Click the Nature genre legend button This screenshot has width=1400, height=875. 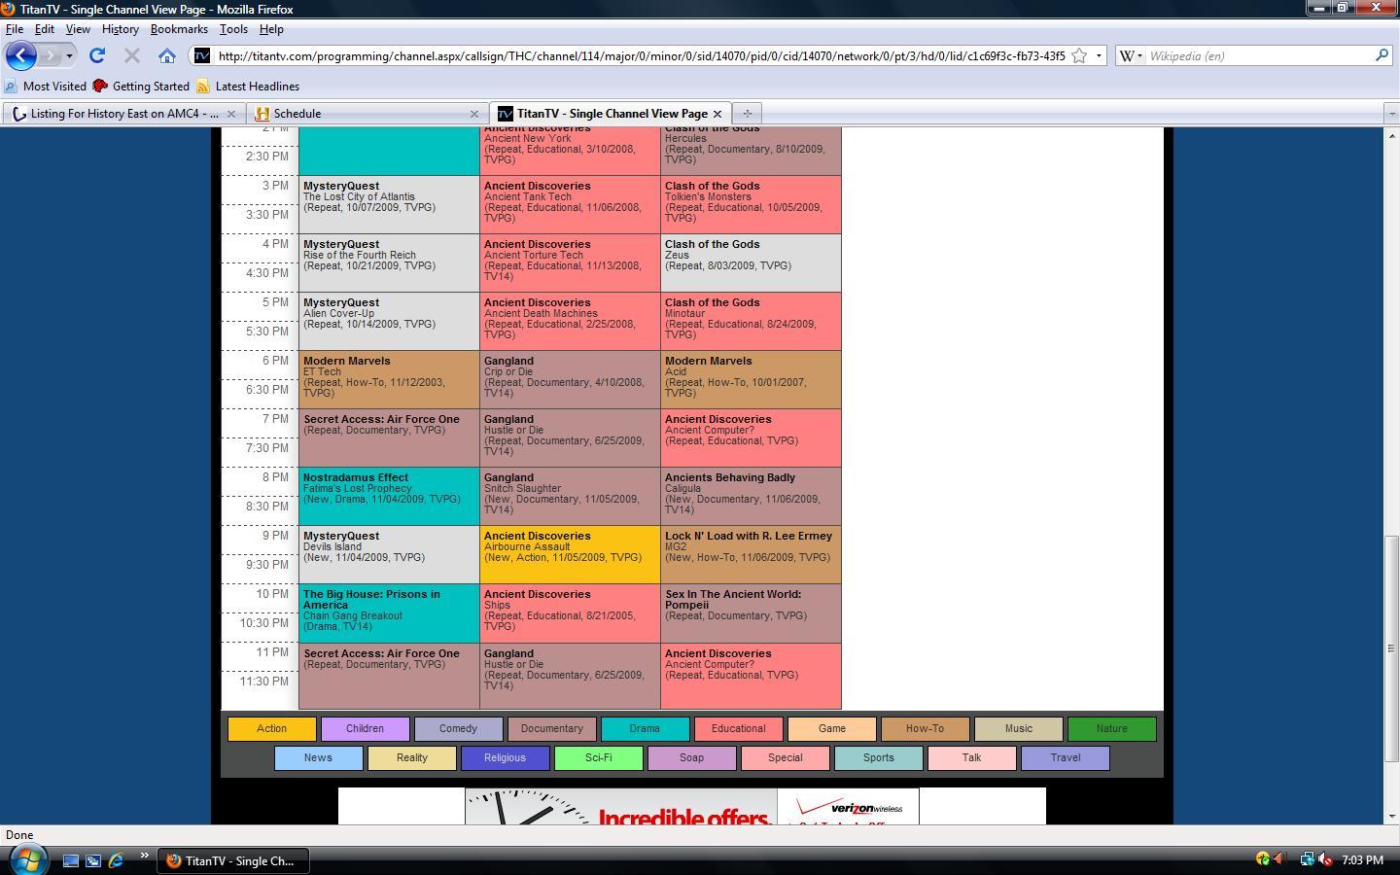[x=1112, y=728]
